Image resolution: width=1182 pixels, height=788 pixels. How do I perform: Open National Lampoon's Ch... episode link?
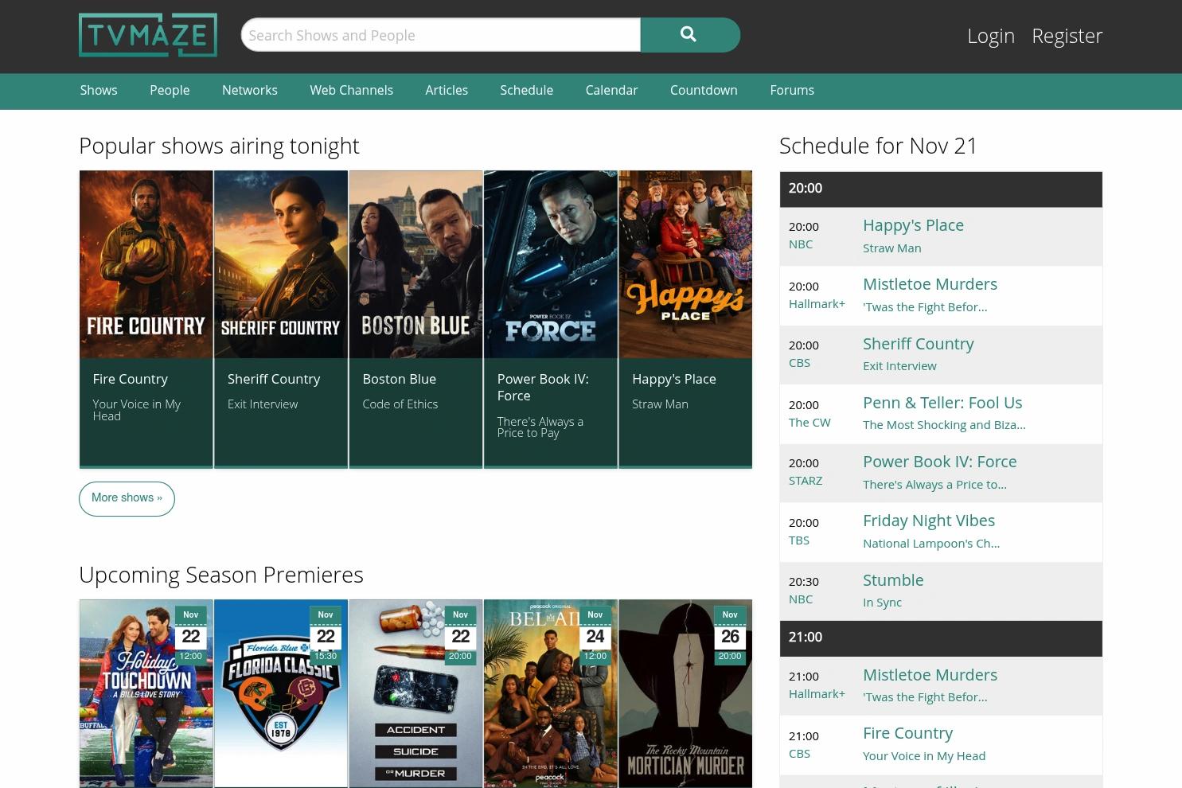coord(931,544)
